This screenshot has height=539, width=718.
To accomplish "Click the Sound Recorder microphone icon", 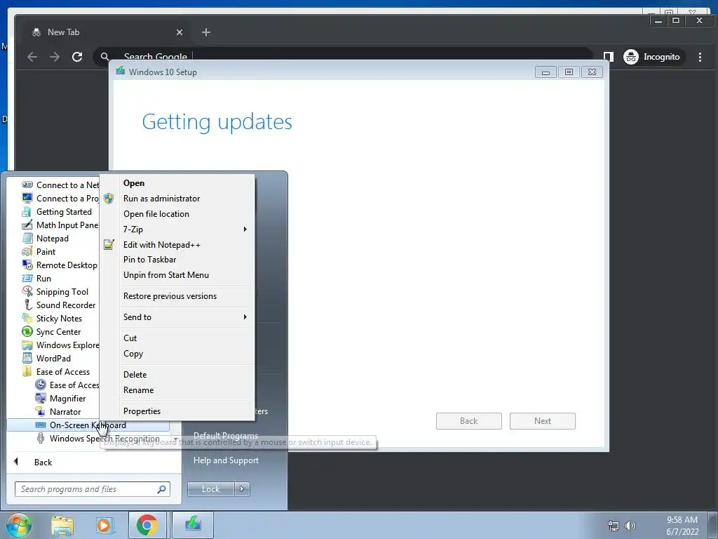I will click(27, 305).
